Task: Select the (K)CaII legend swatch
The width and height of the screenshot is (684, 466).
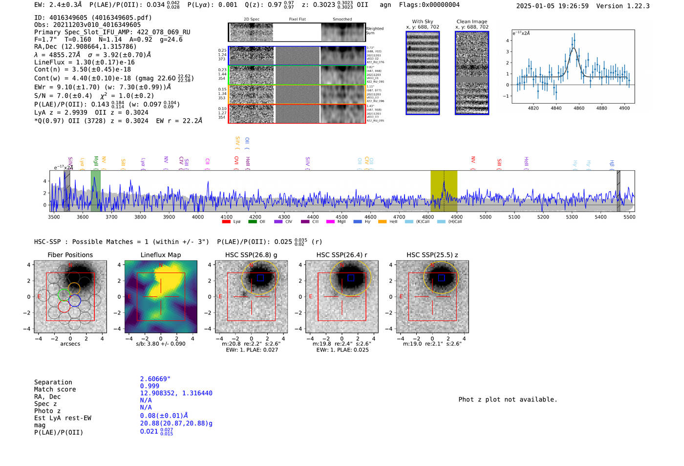Action: point(409,222)
